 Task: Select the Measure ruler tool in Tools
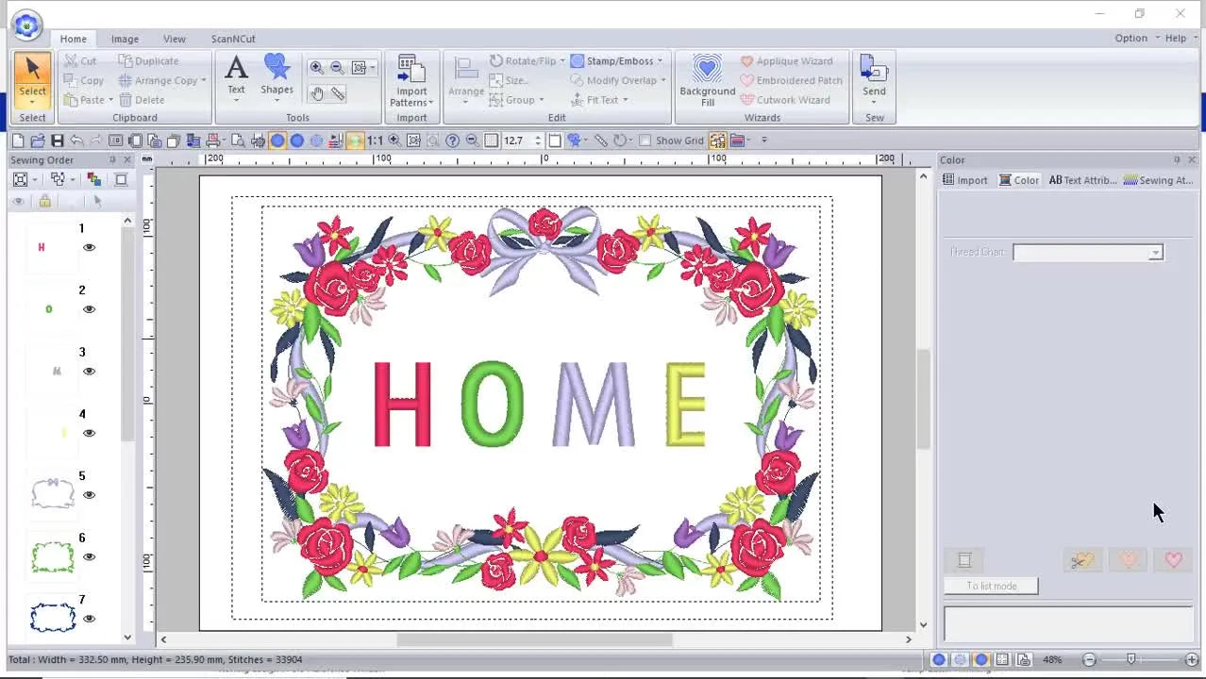tap(338, 92)
